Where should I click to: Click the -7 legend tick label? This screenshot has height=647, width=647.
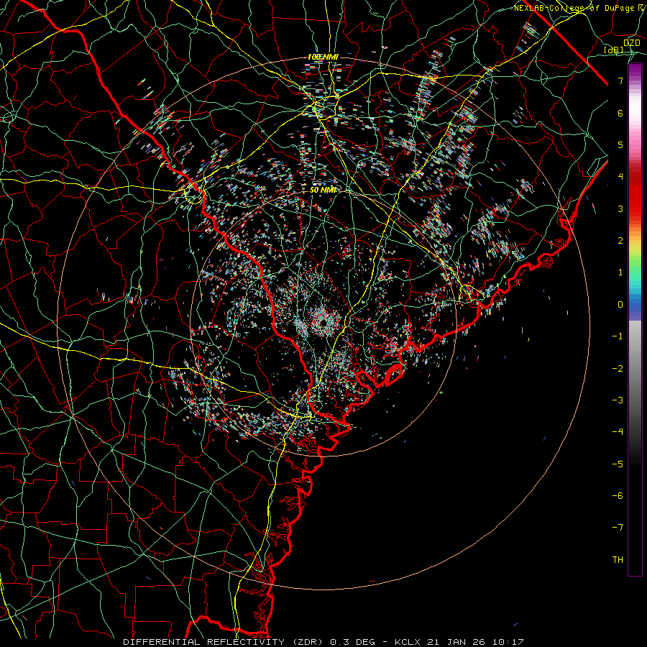pyautogui.click(x=618, y=528)
